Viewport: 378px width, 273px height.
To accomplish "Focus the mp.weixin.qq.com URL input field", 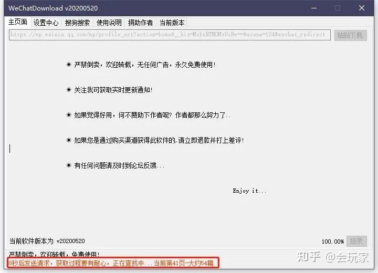I will [x=170, y=35].
